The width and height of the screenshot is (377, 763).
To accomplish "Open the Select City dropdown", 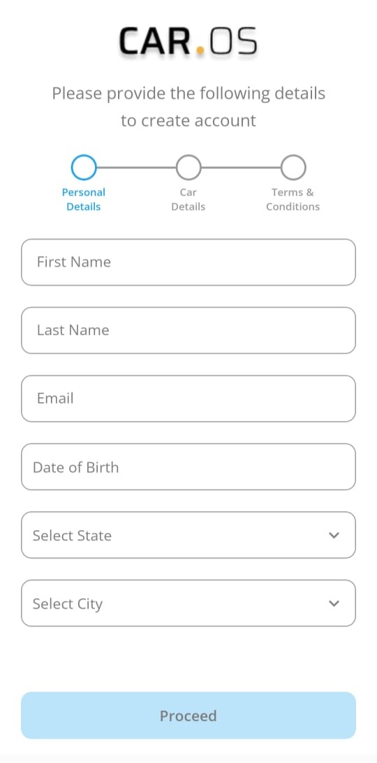I will [188, 603].
